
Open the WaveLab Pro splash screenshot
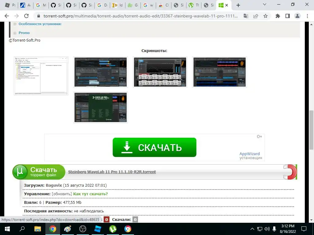click(101, 107)
